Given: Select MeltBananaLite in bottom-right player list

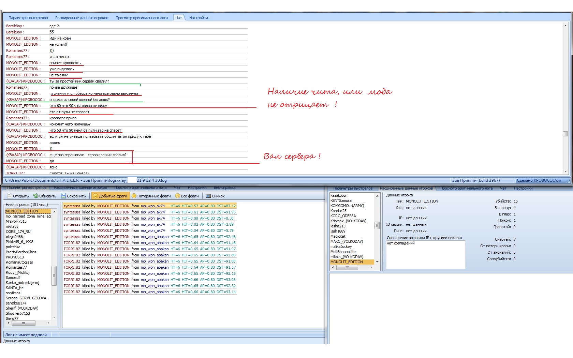Looking at the screenshot, I should pyautogui.click(x=343, y=252).
